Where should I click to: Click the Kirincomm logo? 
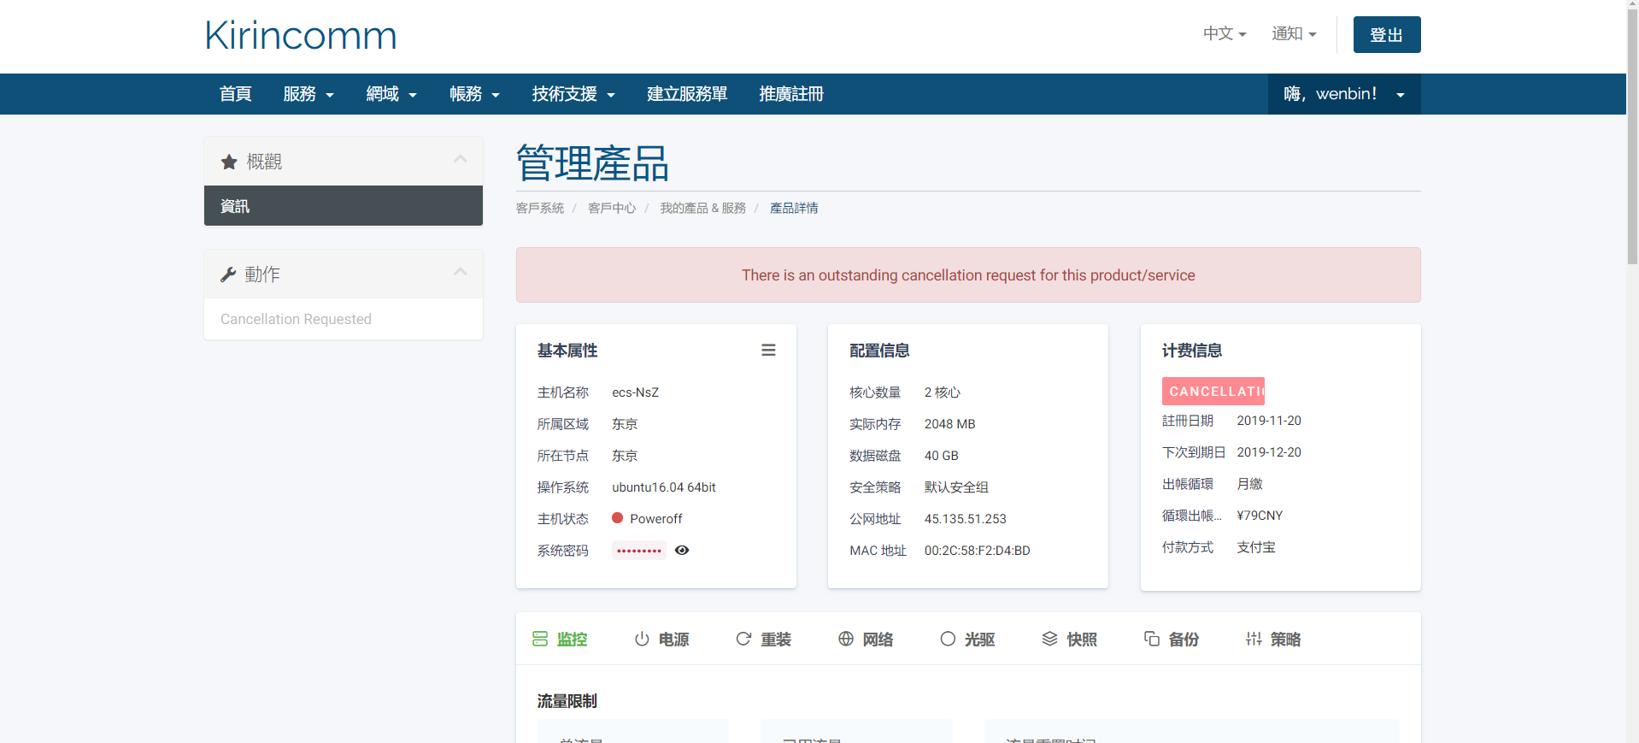coord(301,36)
